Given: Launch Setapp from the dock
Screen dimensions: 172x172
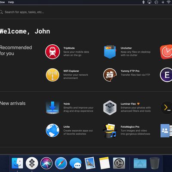Looking at the screenshot, I should point(32,163).
